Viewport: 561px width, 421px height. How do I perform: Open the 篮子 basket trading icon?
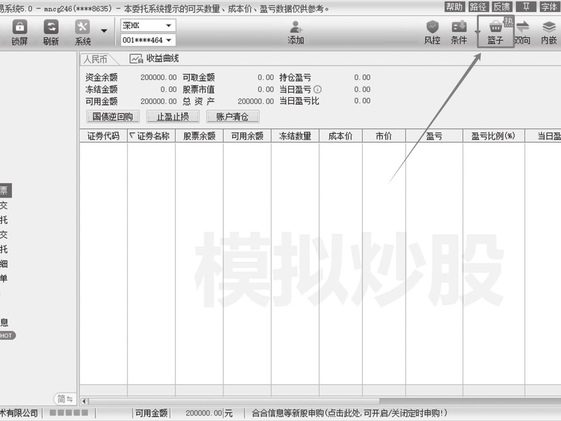pyautogui.click(x=495, y=32)
